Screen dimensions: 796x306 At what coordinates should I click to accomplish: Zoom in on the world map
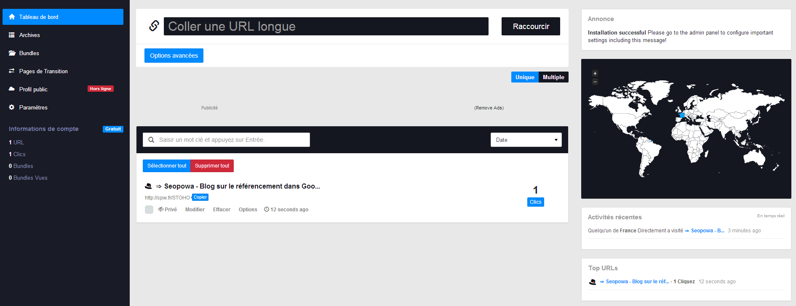click(595, 73)
